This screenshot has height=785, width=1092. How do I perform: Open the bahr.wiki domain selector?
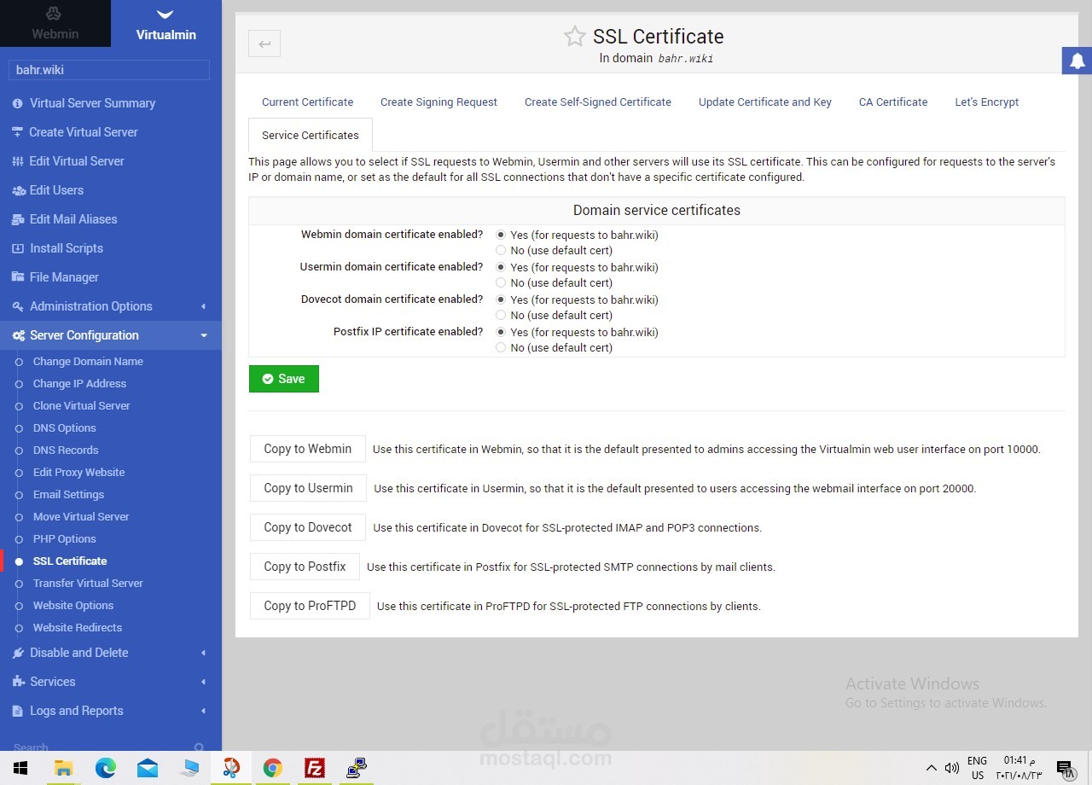109,70
